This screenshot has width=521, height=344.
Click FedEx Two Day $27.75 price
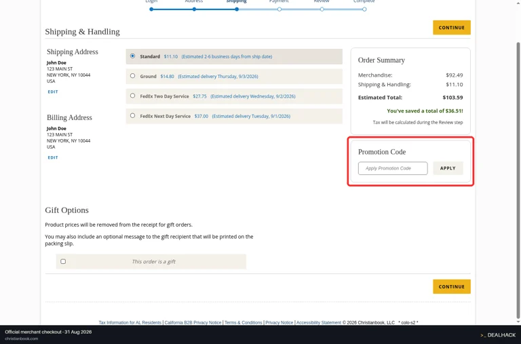(199, 96)
